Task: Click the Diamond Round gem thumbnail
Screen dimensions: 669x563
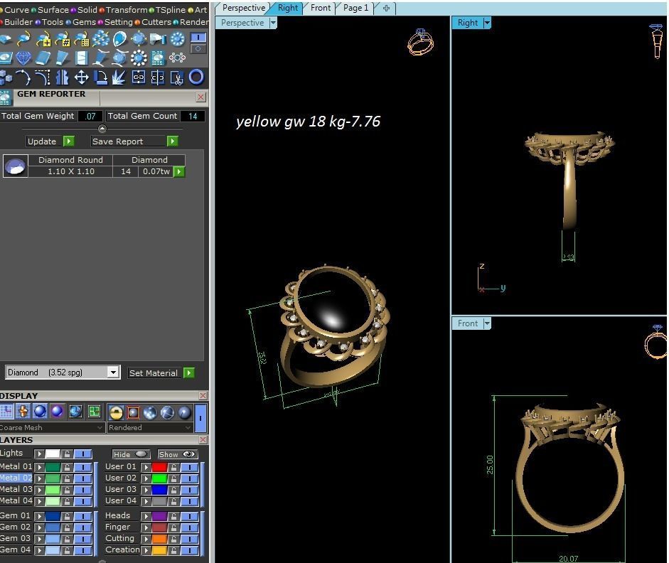Action: tap(15, 166)
